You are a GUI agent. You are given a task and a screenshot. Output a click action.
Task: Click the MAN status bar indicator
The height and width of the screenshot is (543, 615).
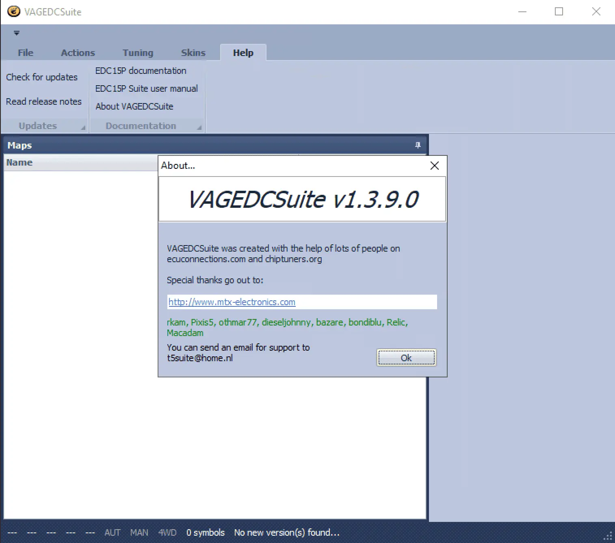click(x=139, y=532)
